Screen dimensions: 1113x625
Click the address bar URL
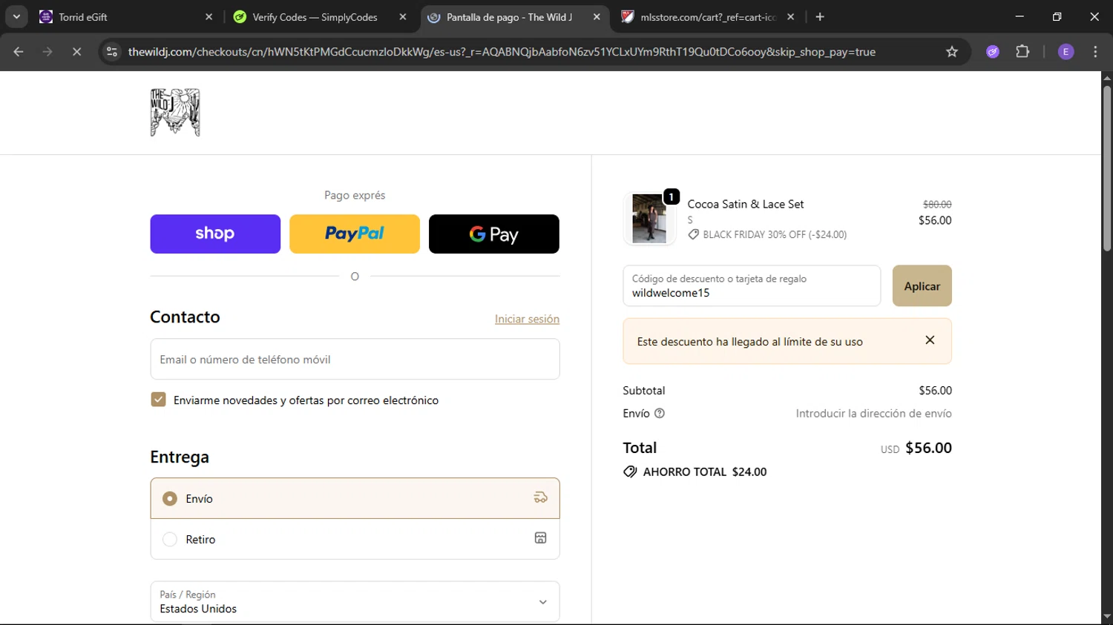[502, 52]
